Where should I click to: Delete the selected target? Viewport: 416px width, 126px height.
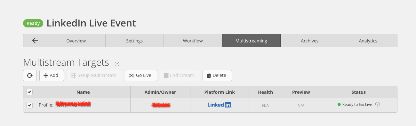click(x=217, y=75)
